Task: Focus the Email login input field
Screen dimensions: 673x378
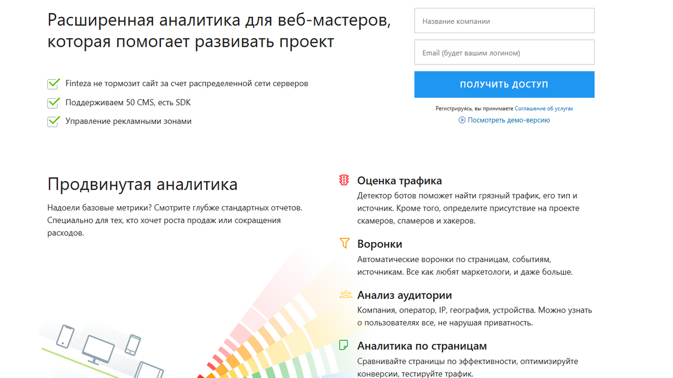Action: pos(504,52)
